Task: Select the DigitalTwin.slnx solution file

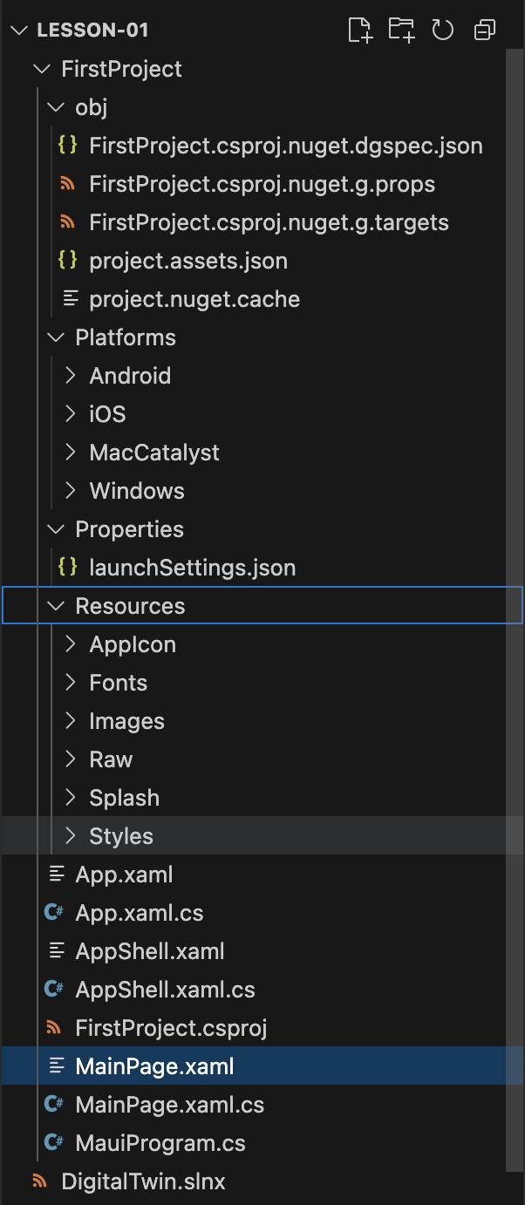Action: click(x=143, y=1181)
